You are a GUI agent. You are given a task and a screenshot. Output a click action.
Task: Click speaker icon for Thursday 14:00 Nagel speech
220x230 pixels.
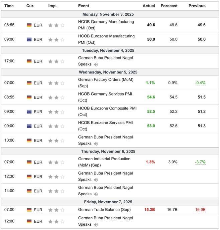click(x=96, y=194)
